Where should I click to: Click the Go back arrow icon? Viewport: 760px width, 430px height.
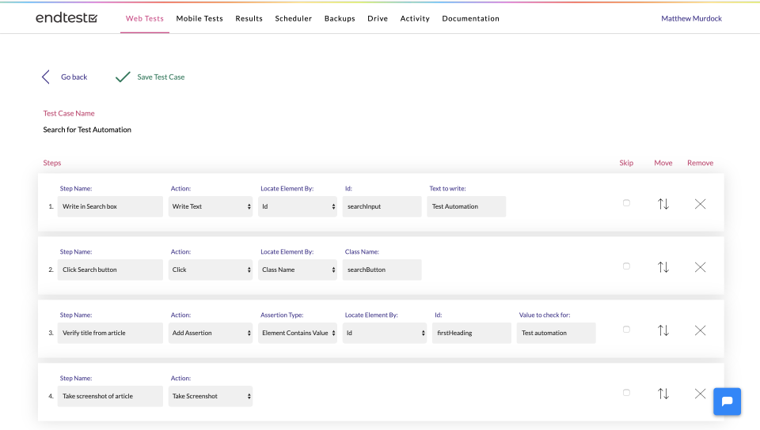[x=46, y=77]
